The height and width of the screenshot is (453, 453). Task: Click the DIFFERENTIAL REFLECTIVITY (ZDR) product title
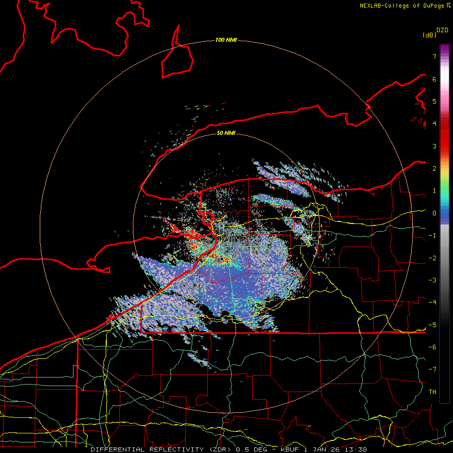click(161, 449)
